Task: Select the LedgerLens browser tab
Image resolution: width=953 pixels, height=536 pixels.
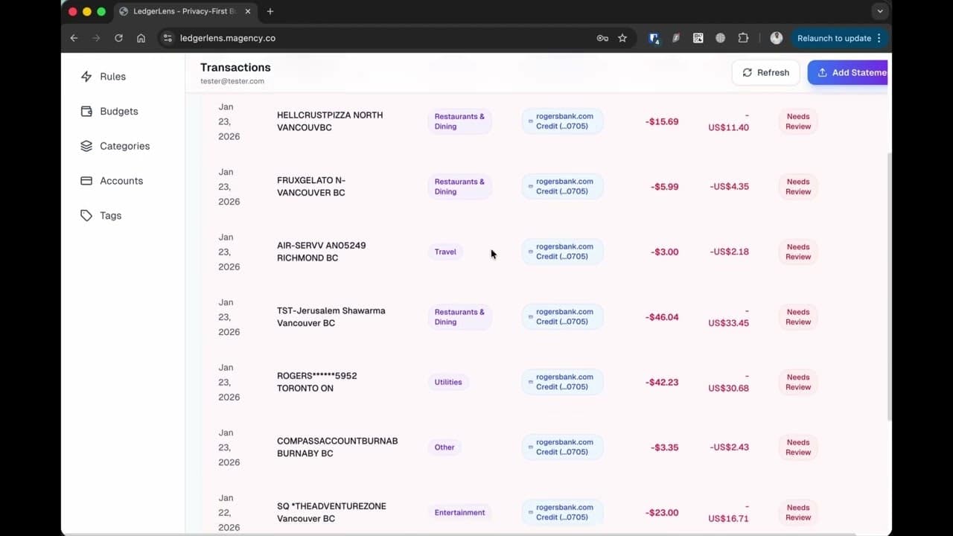Action: click(182, 11)
